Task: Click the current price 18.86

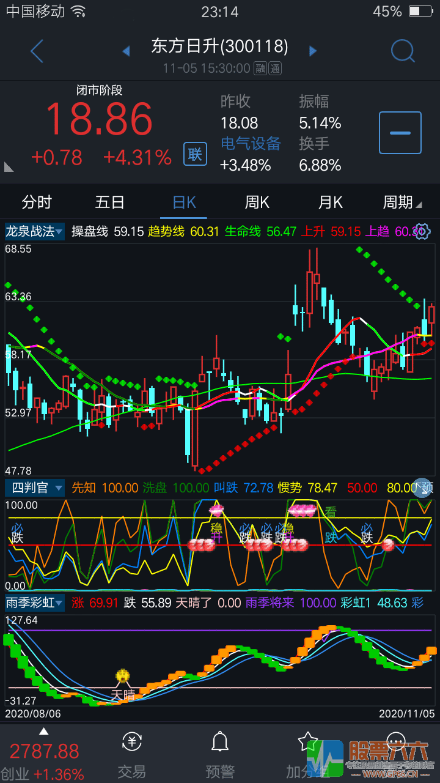Action: 98,119
